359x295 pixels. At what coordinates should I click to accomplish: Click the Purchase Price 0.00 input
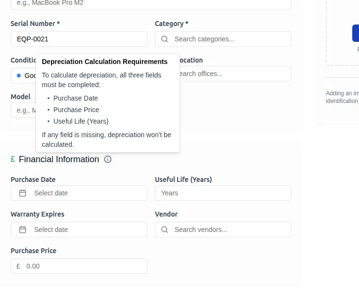[84, 266]
